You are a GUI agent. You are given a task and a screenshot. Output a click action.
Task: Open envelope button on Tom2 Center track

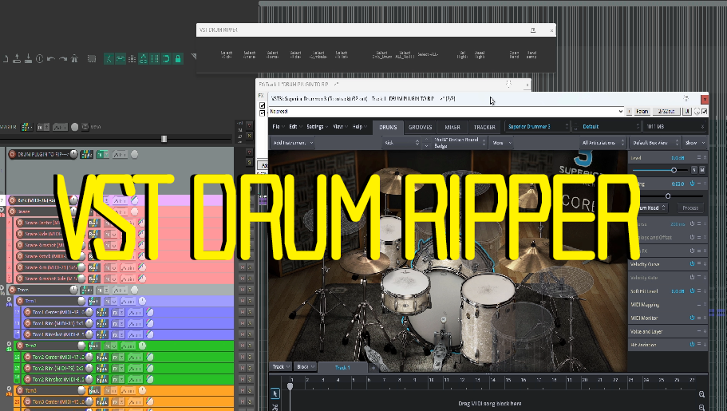[x=135, y=358]
